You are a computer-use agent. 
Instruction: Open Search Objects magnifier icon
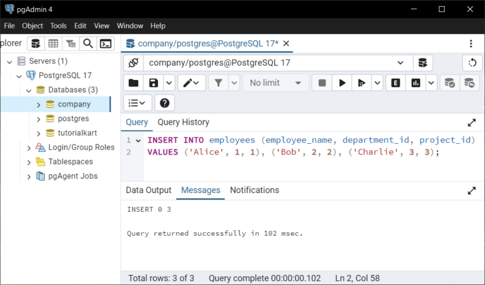pos(88,44)
